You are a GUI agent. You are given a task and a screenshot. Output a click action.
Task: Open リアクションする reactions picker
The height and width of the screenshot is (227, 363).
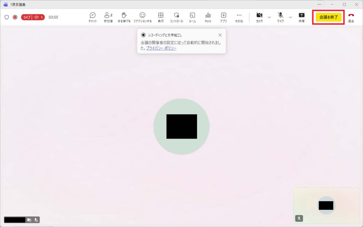[142, 17]
